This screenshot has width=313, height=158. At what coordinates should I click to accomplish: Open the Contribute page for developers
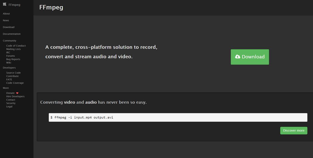point(12,76)
